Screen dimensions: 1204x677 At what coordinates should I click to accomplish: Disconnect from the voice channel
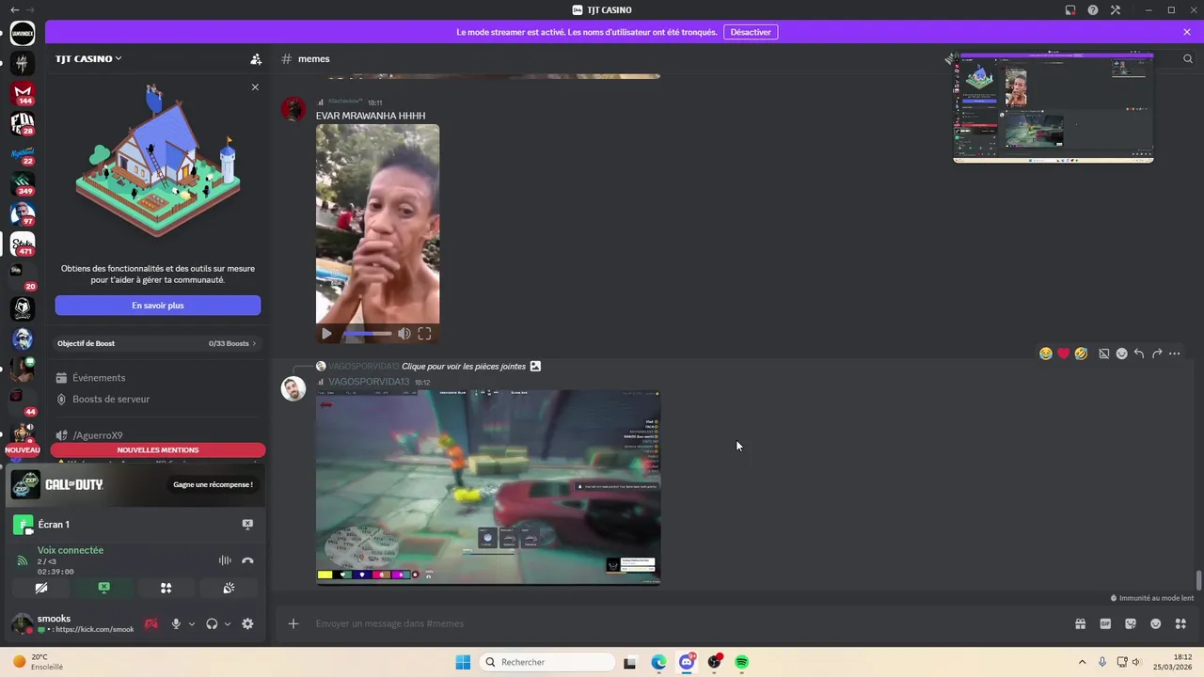pyautogui.click(x=247, y=560)
